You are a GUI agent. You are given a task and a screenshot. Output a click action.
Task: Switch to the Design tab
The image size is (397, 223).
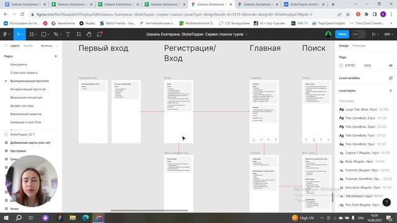point(344,45)
